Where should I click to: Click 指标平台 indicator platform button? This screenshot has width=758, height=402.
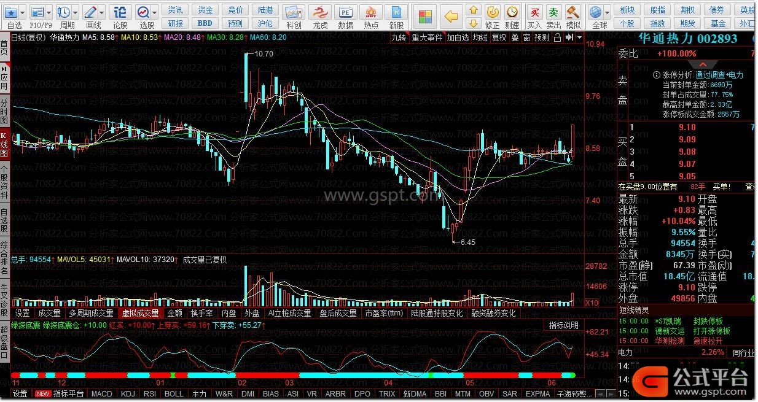coord(68,394)
